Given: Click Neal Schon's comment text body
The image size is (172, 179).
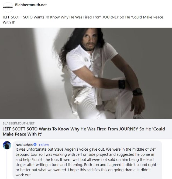Looking at the screenshot, I should [86, 162].
